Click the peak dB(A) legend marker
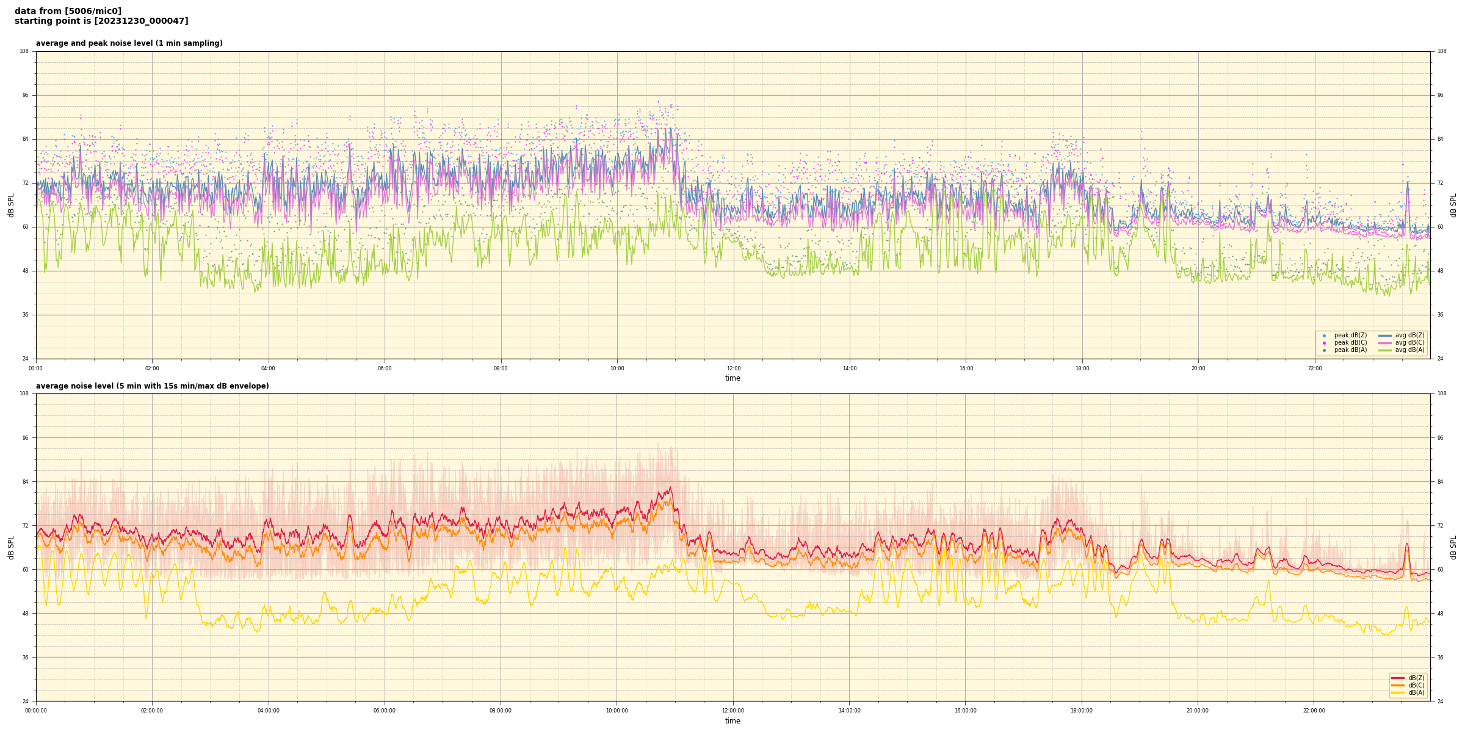The height and width of the screenshot is (732, 1465). 1324,350
